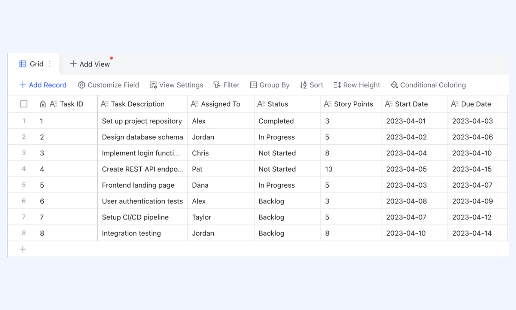Click the Row Height icon
The height and width of the screenshot is (310, 516).
click(337, 85)
